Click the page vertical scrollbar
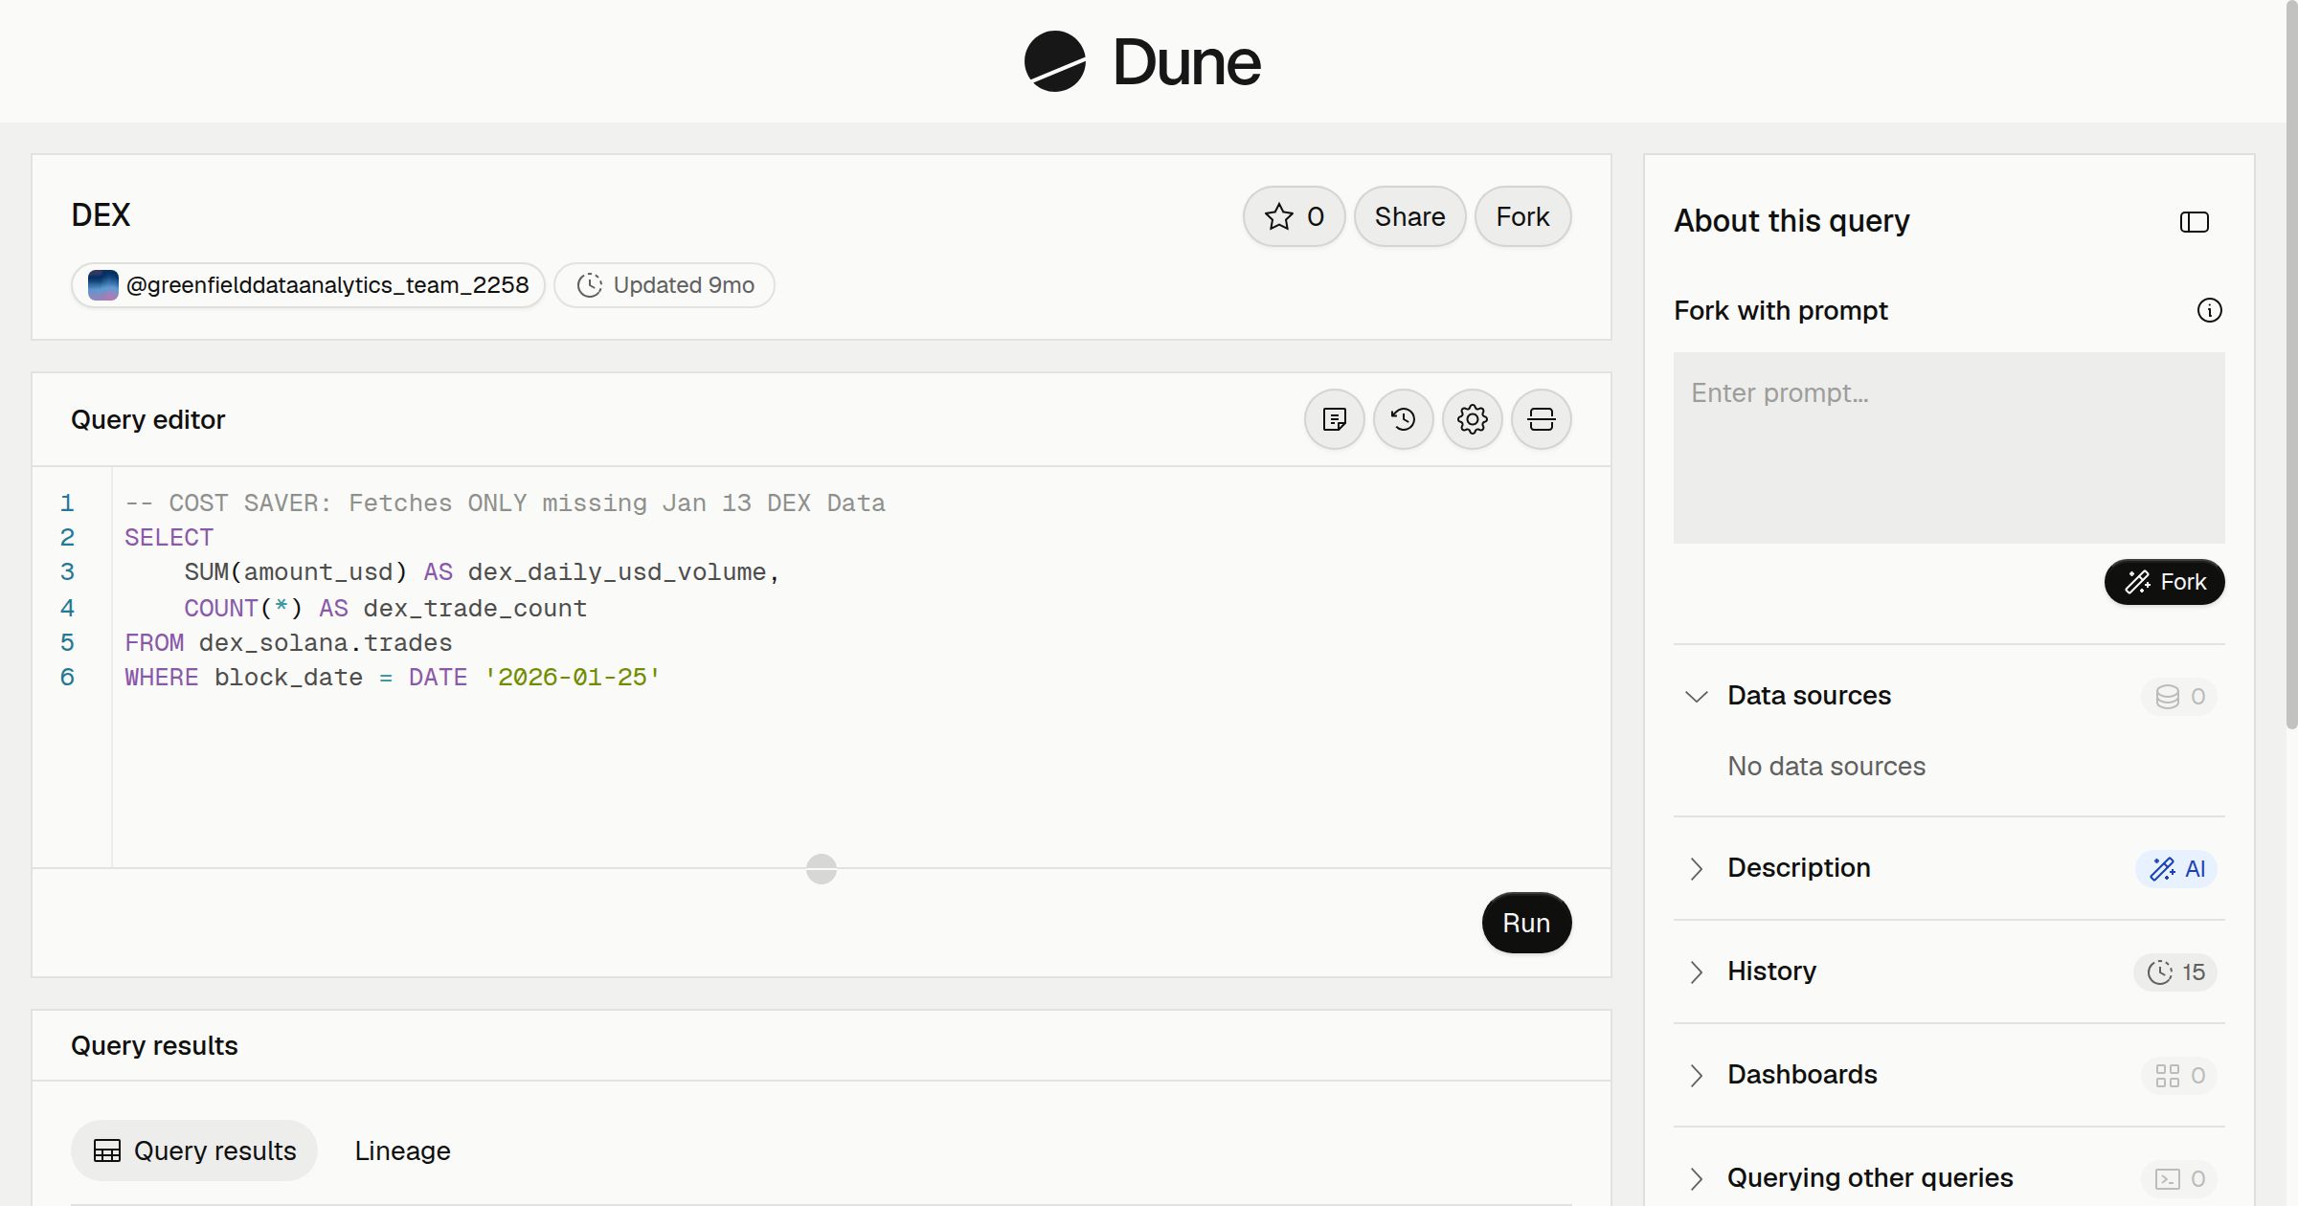Screen dimensions: 2298x1206 pyautogui.click(x=2291, y=364)
